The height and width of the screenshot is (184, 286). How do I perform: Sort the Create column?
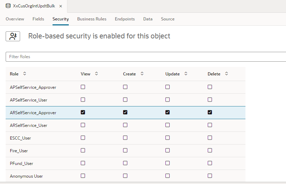(x=142, y=74)
